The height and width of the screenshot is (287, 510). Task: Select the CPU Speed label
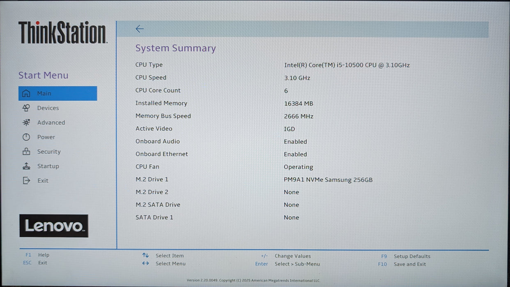[151, 77]
